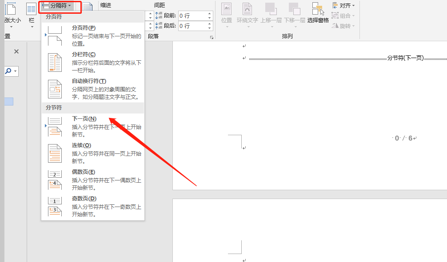Increase the 段前 spacing value

(209, 13)
